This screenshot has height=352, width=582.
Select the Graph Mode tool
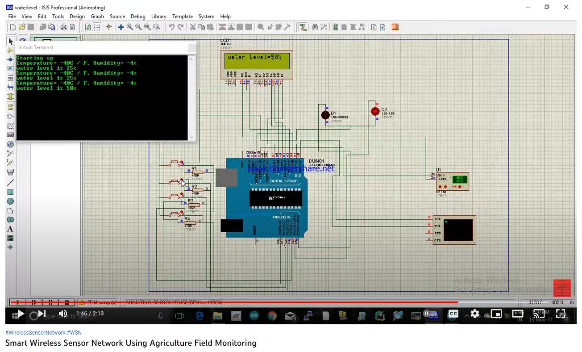click(x=10, y=126)
